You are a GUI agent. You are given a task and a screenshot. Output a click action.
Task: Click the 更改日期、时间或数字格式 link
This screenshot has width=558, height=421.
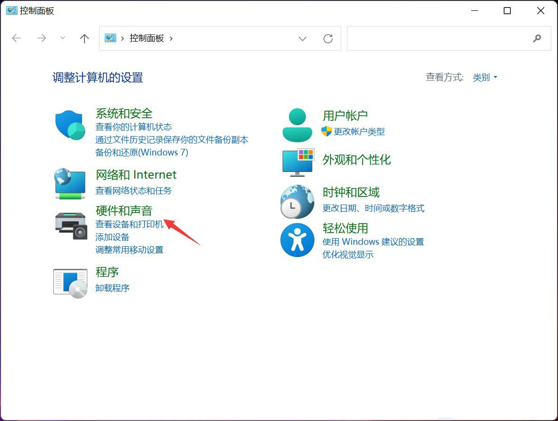point(373,208)
